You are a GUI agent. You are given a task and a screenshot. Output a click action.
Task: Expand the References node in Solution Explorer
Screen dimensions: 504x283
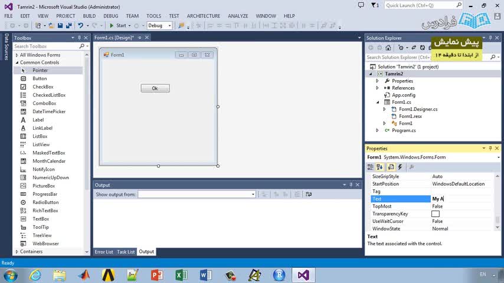click(377, 88)
